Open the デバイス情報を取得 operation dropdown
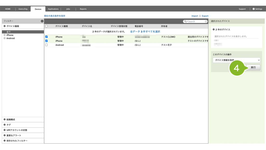 pyautogui.click(x=236, y=60)
